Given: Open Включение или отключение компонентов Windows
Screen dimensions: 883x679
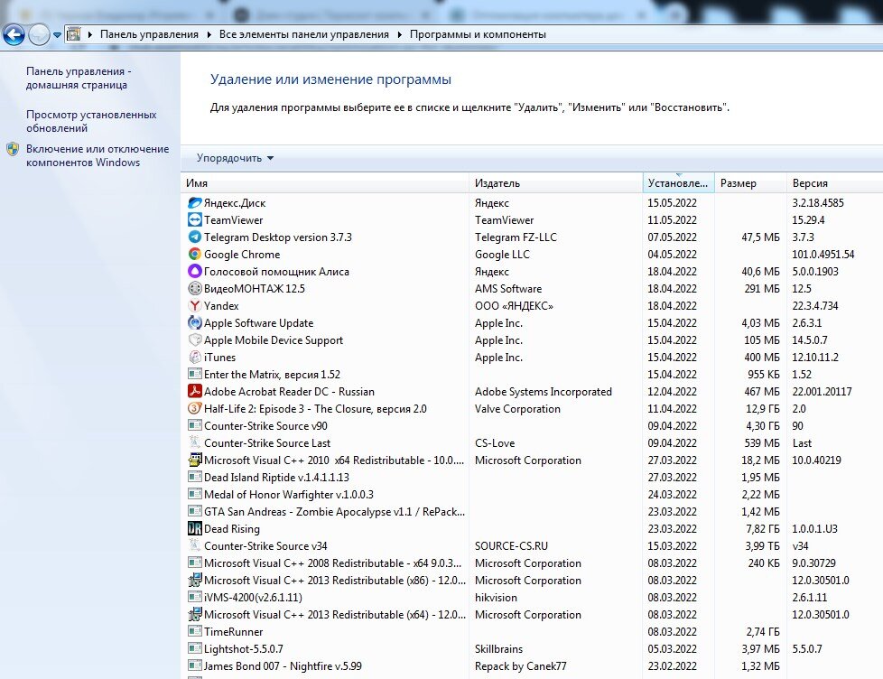Looking at the screenshot, I should (x=98, y=156).
